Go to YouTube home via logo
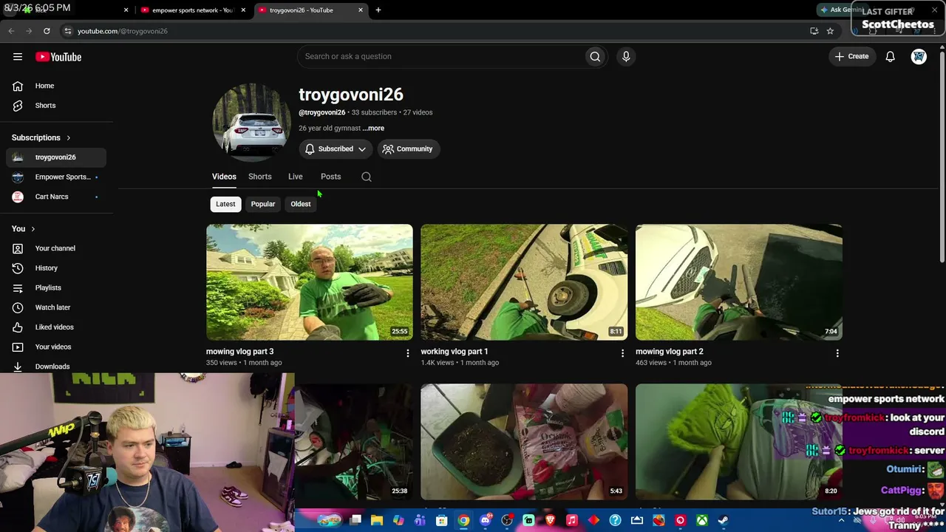946x532 pixels. point(58,57)
